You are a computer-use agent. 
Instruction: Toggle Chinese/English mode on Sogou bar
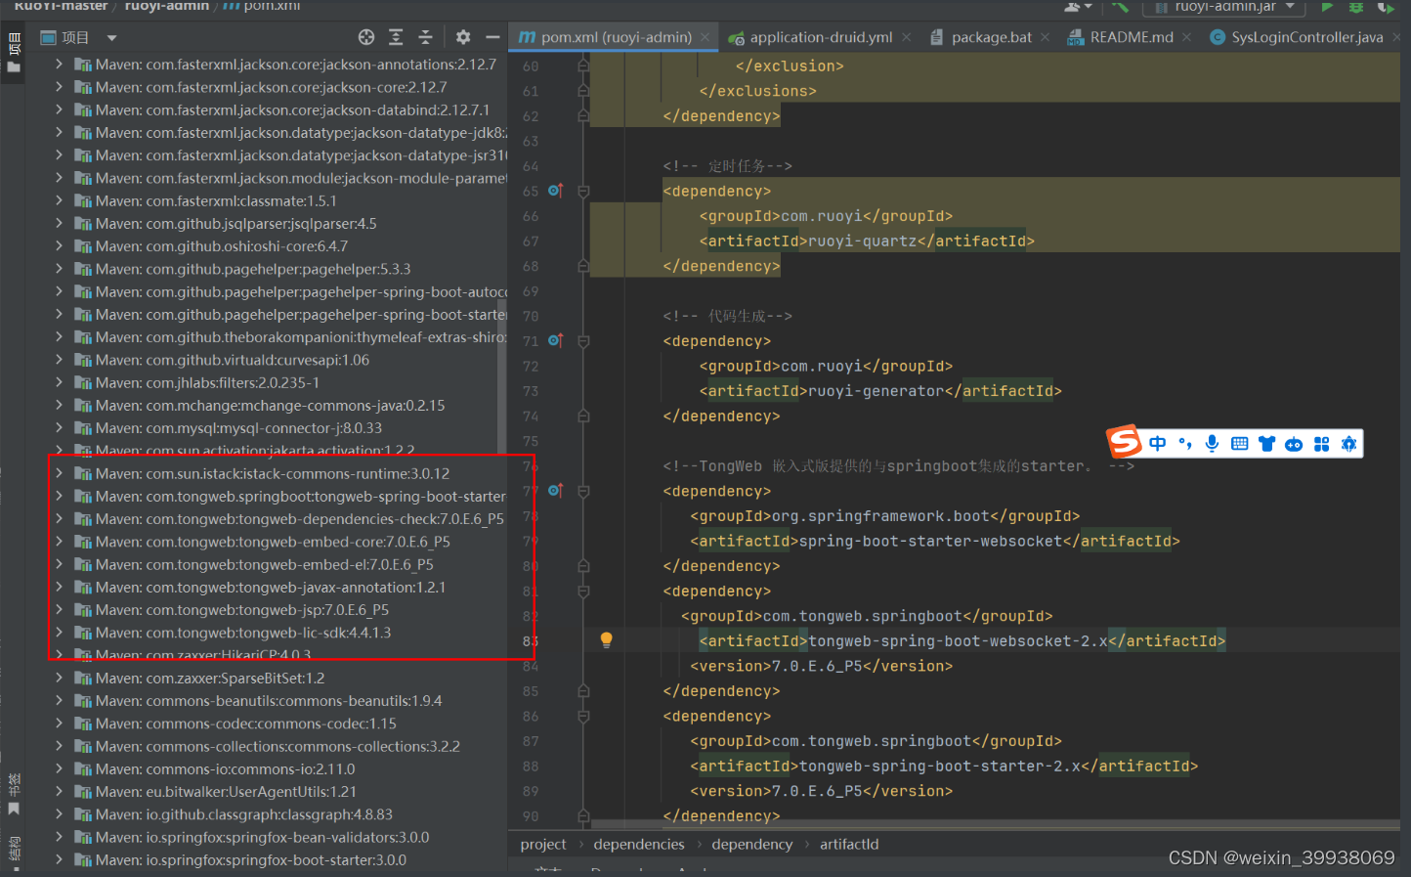pos(1158,444)
